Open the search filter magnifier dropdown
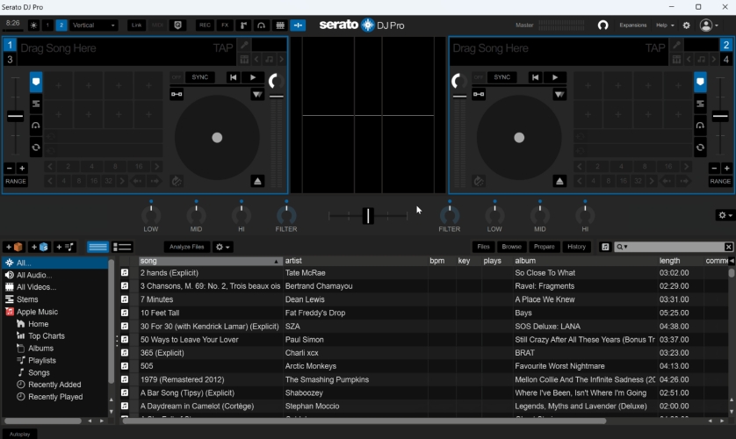 point(622,247)
